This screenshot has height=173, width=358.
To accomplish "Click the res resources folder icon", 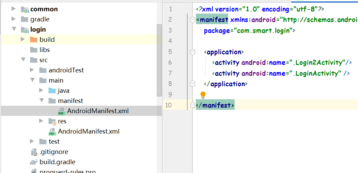I will pyautogui.click(x=52, y=121).
